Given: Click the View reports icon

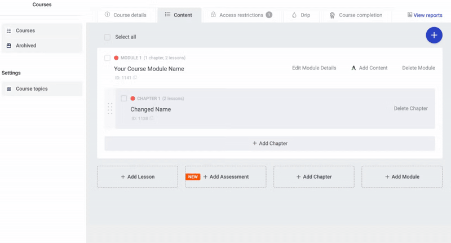Looking at the screenshot, I should tap(409, 15).
